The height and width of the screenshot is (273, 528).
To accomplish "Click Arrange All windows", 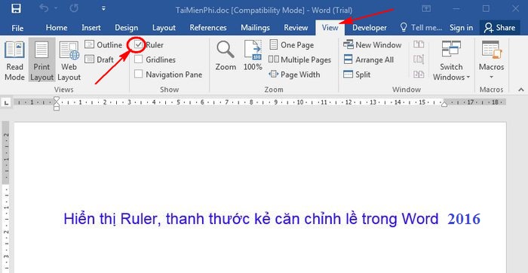I will click(x=368, y=59).
